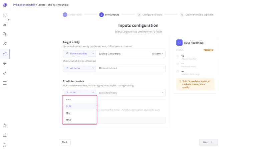Choose SUM aggregation option

(x=79, y=106)
